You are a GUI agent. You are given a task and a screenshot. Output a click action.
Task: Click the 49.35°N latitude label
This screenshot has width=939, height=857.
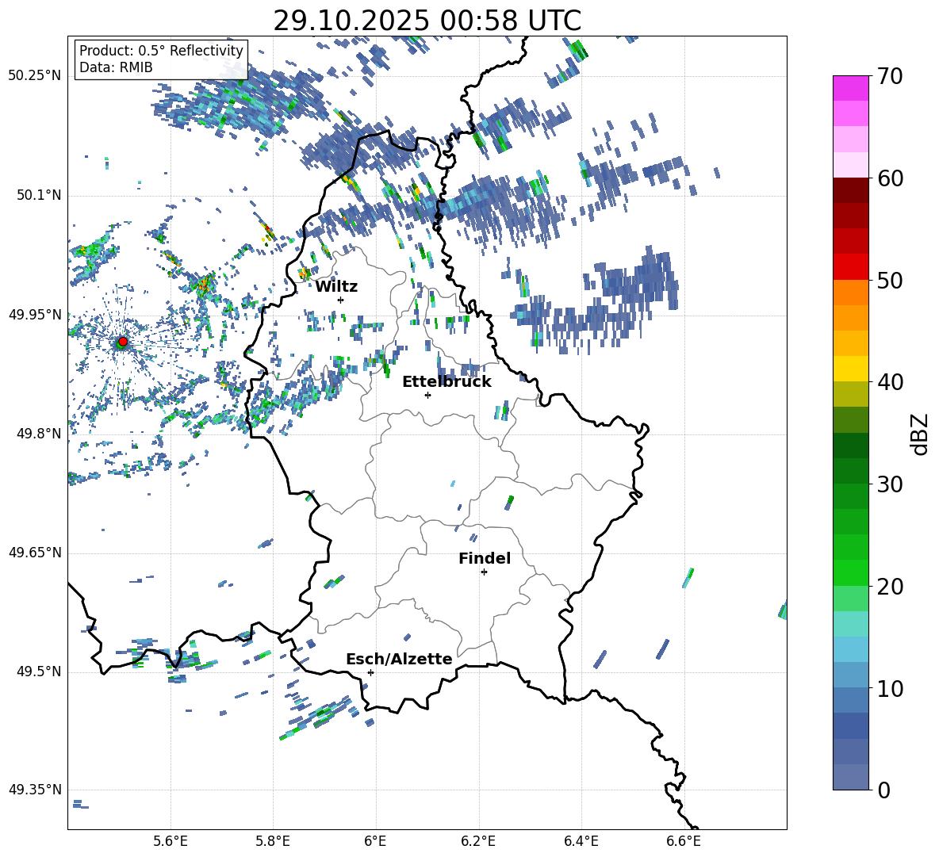tap(35, 790)
